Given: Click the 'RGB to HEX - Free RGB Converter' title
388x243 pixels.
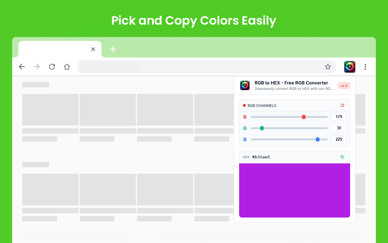Looking at the screenshot, I should click(291, 83).
